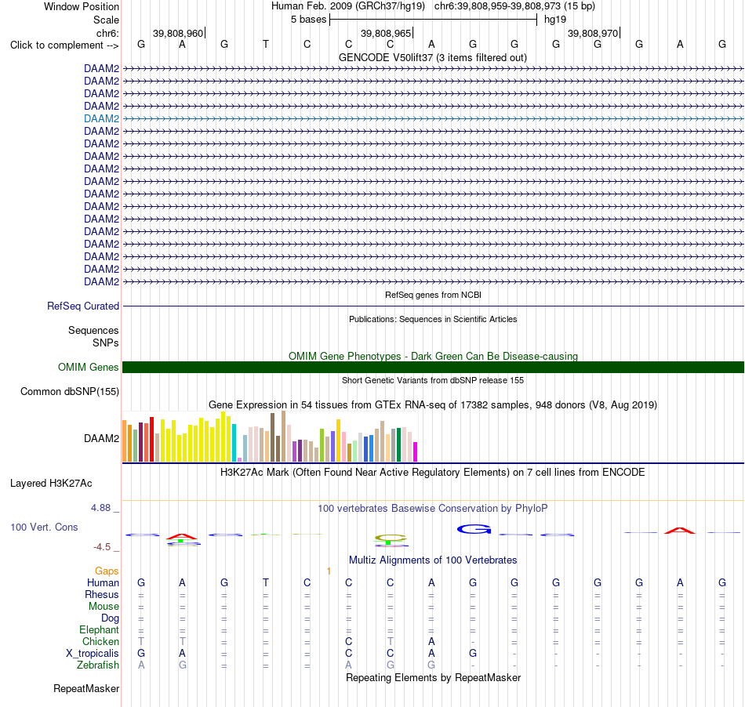Click the Layered H3K27Ac track label
This screenshot has height=707, width=745.
coord(51,484)
